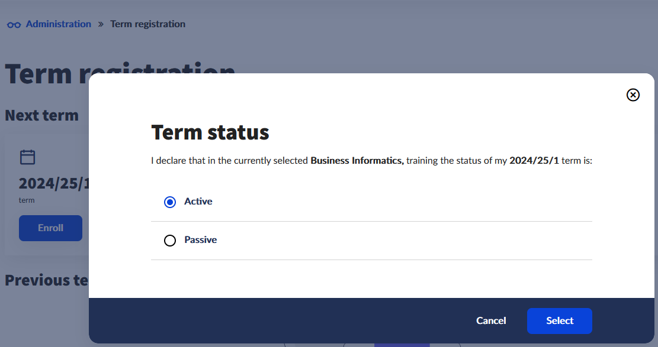Click the calendar icon on the term card
This screenshot has height=347, width=658.
(28, 157)
